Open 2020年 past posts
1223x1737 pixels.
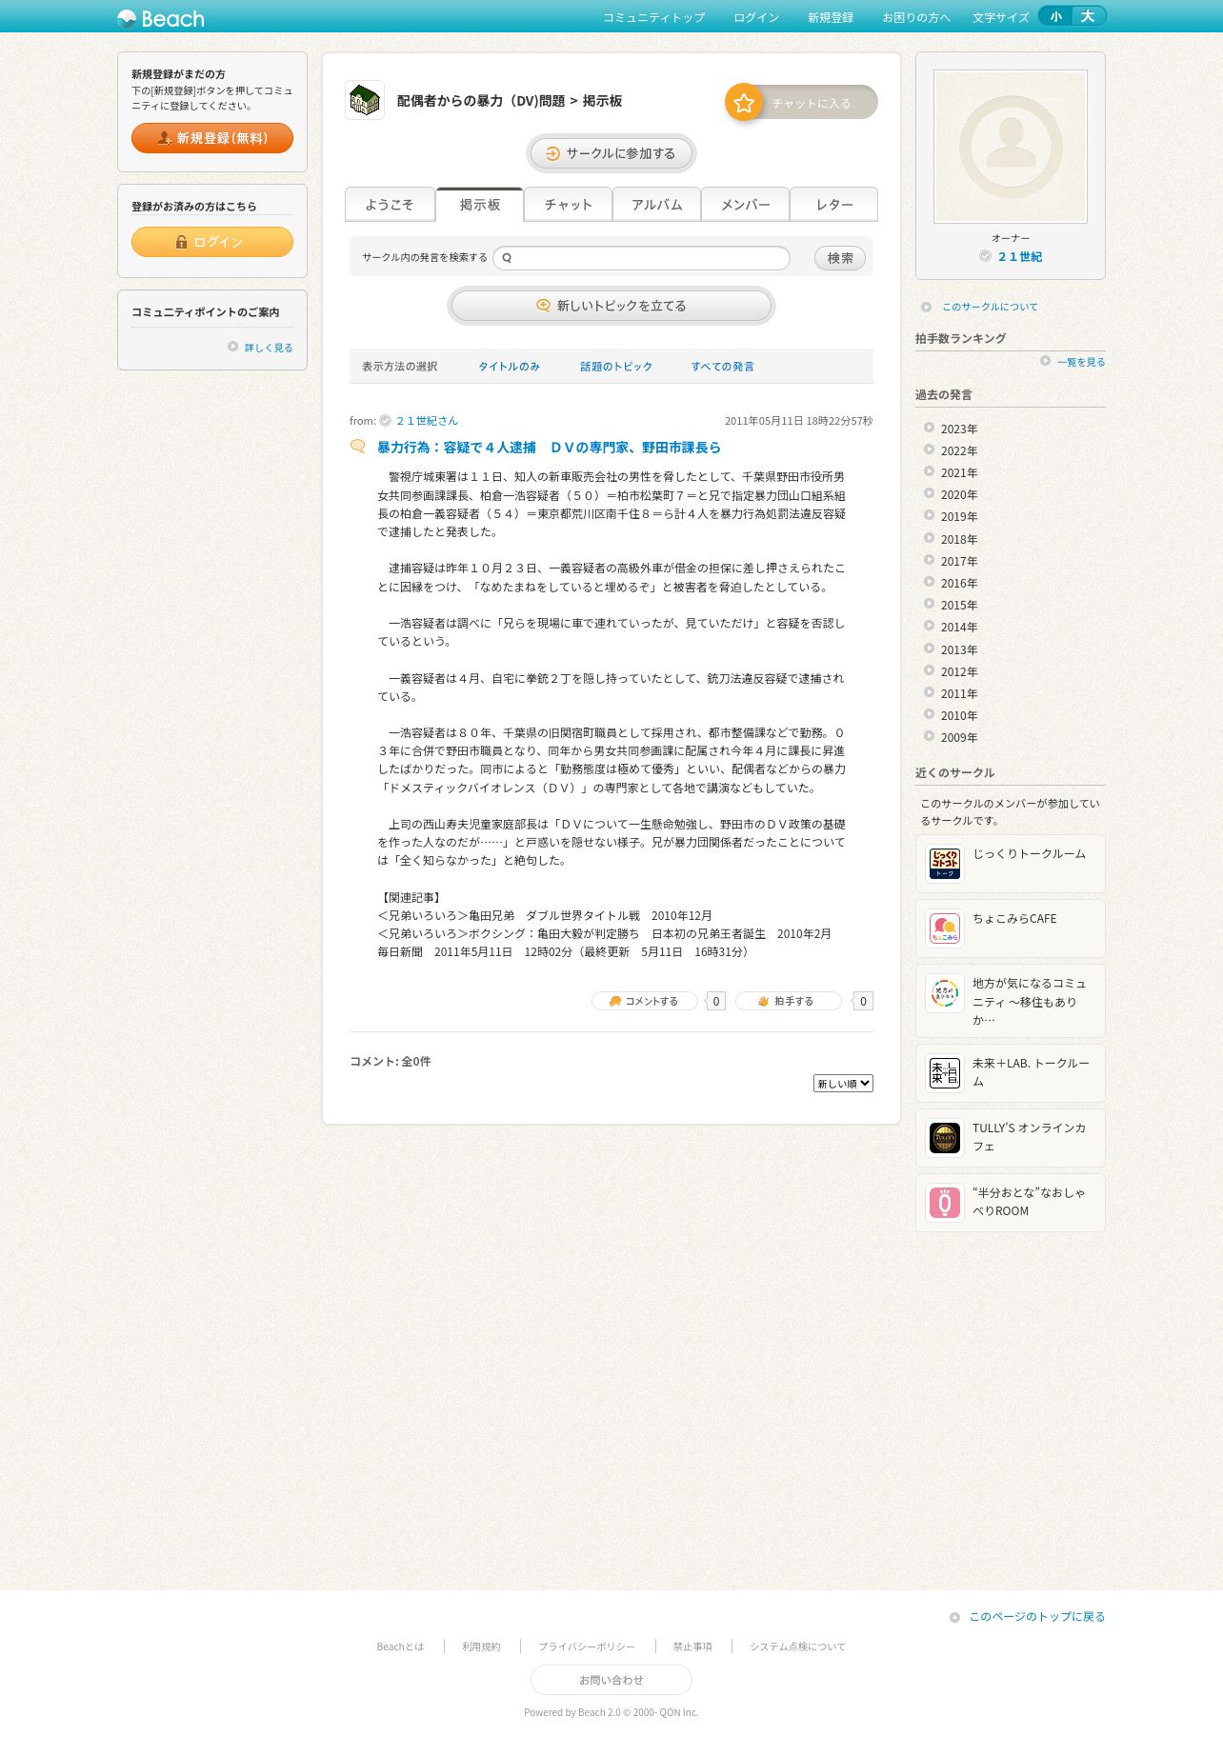pyautogui.click(x=959, y=495)
